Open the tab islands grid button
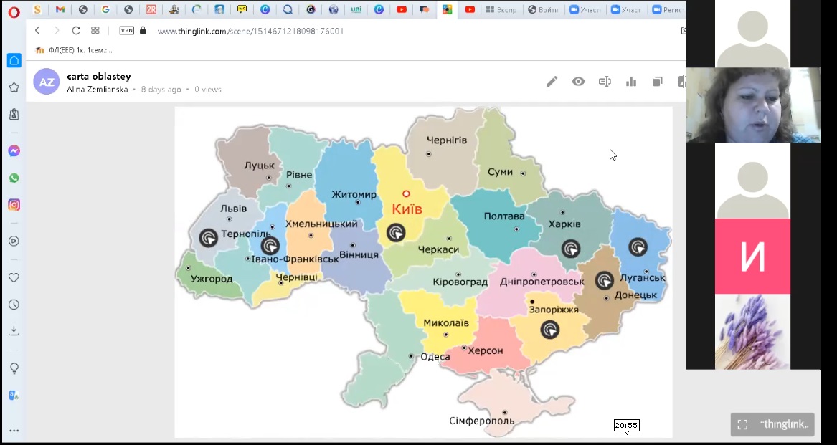Screen dimensions: 837x445 pyautogui.click(x=95, y=31)
